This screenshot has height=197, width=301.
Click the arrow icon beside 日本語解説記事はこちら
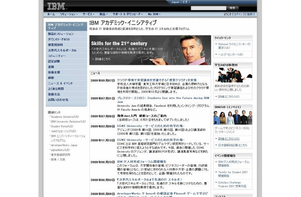216,145
